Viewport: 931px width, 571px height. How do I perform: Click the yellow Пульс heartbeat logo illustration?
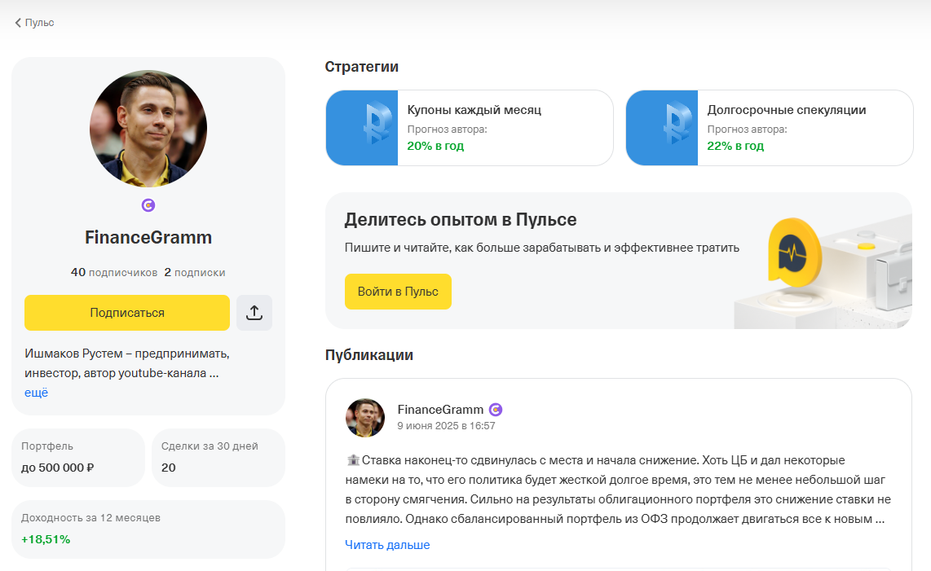tap(794, 253)
